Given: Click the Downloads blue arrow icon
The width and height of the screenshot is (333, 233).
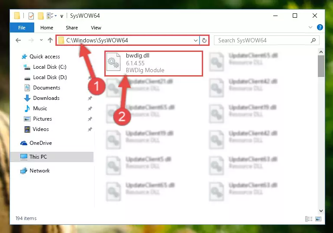Looking at the screenshot, I should (x=27, y=98).
